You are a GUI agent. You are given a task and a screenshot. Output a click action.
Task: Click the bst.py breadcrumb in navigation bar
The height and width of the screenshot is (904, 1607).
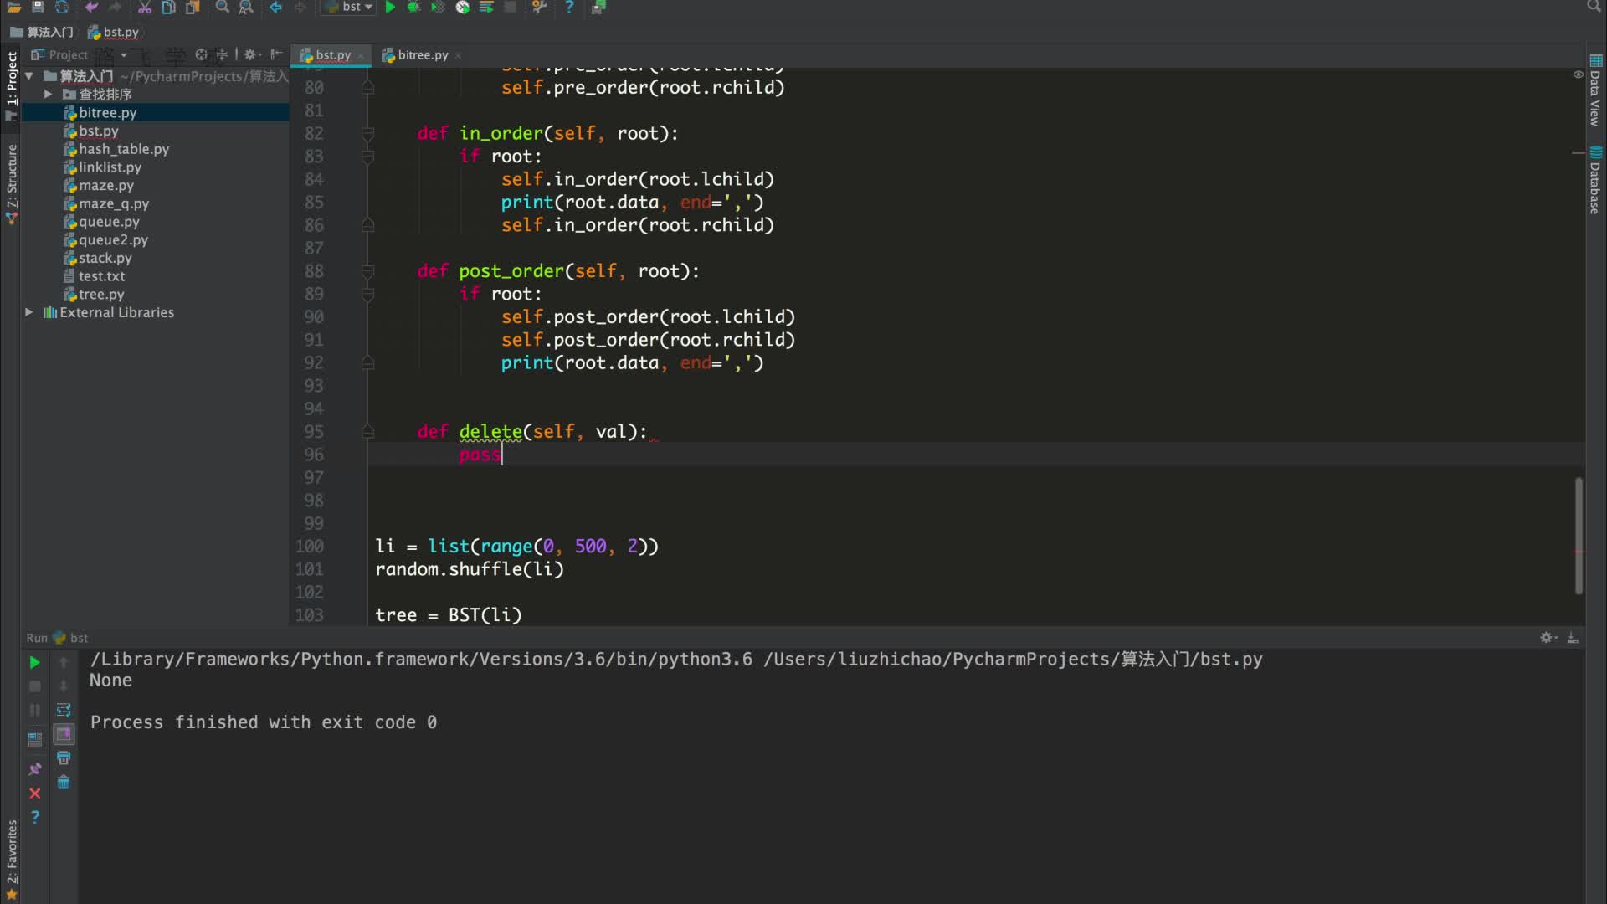click(114, 32)
